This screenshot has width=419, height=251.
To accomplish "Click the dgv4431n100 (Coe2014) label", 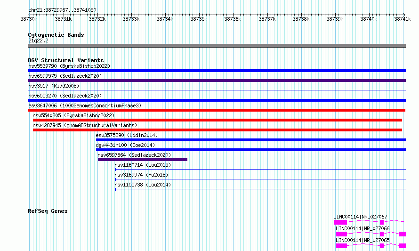I will [x=125, y=145].
